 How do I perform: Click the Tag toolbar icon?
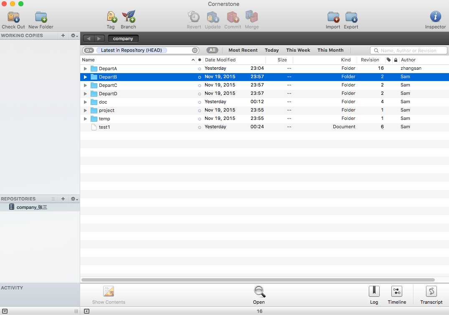tap(112, 17)
